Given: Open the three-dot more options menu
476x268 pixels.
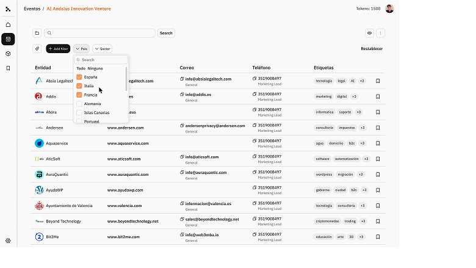Looking at the screenshot, I should (x=380, y=33).
